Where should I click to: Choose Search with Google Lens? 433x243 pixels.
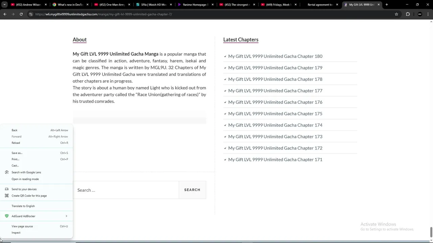[37, 172]
